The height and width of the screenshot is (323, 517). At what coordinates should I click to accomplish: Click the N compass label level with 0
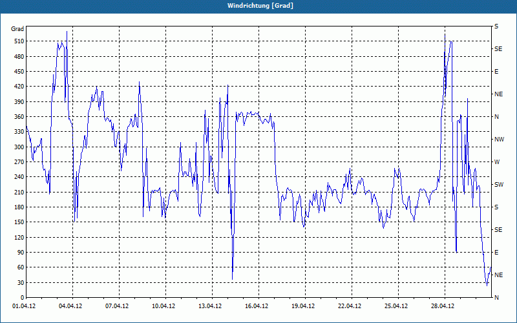click(497, 298)
